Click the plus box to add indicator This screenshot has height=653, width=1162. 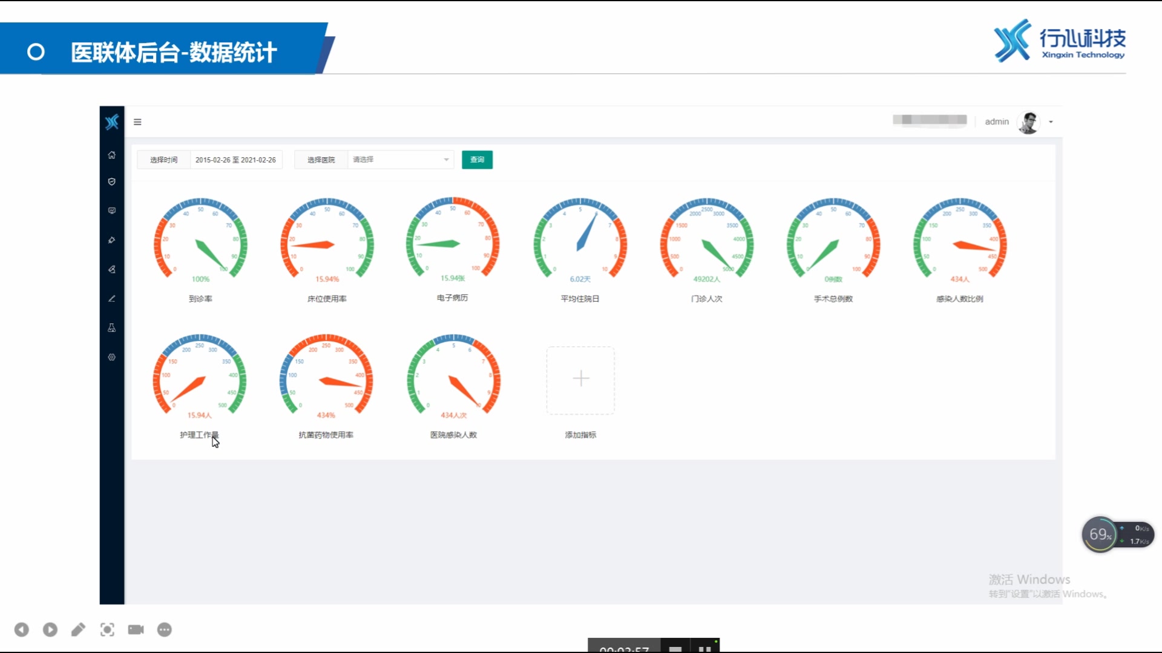(580, 380)
